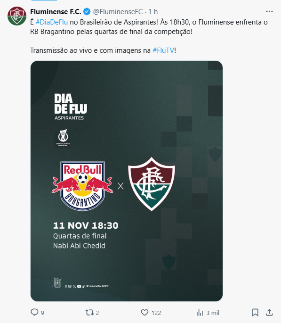
Task: Click the blue verified badge
Action: 87,12
